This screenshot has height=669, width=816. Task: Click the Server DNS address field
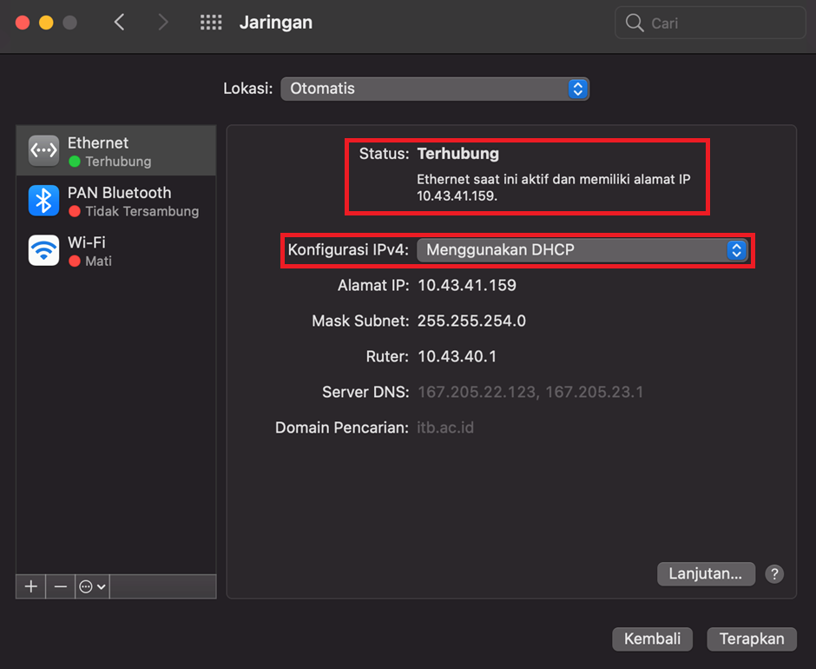[x=530, y=392]
